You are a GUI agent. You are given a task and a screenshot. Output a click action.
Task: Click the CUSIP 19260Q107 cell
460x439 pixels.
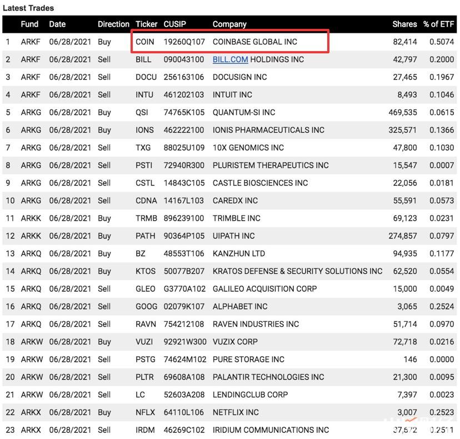[184, 42]
